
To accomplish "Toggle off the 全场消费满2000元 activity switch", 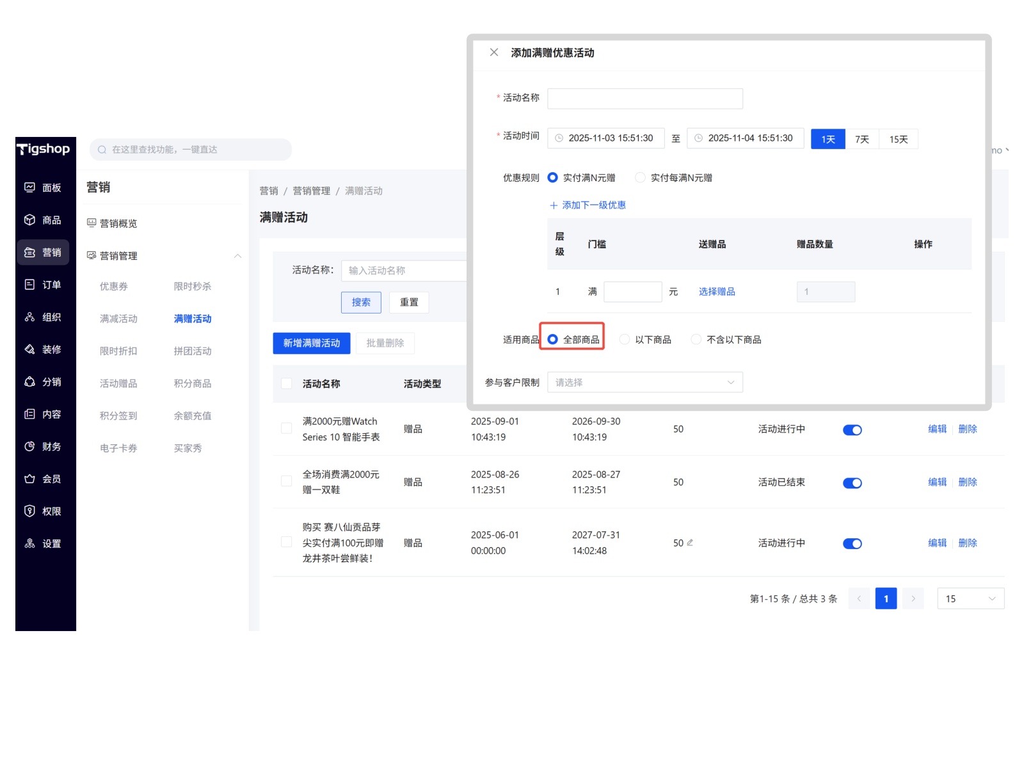I will click(852, 483).
